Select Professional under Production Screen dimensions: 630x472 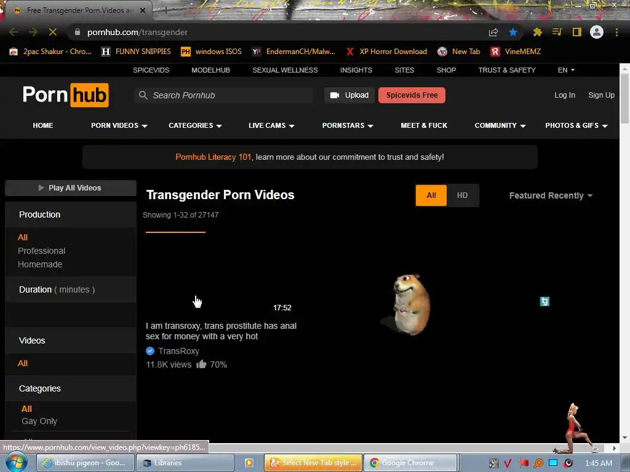coord(41,251)
